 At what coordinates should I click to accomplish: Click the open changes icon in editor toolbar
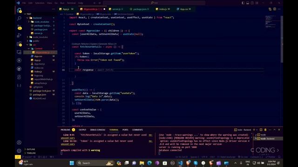click(270, 9)
